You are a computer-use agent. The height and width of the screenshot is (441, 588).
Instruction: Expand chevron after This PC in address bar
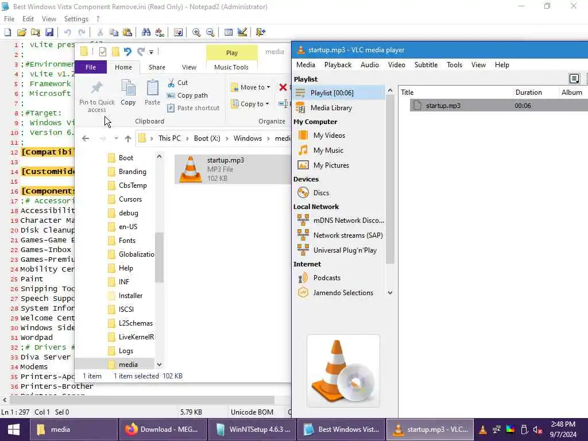(187, 138)
